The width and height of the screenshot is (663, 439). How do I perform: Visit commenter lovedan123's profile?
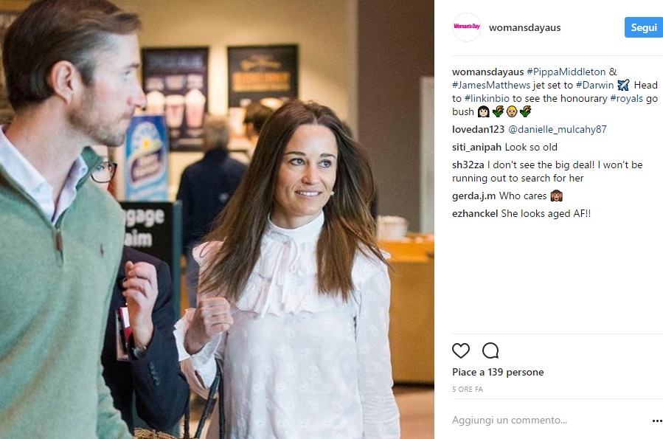pyautogui.click(x=478, y=129)
